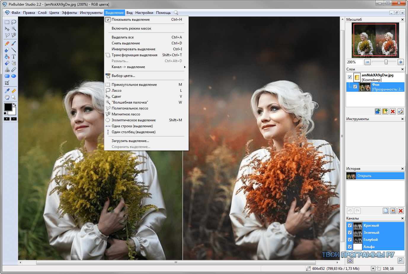Click the Открыть entry in История

(364, 176)
